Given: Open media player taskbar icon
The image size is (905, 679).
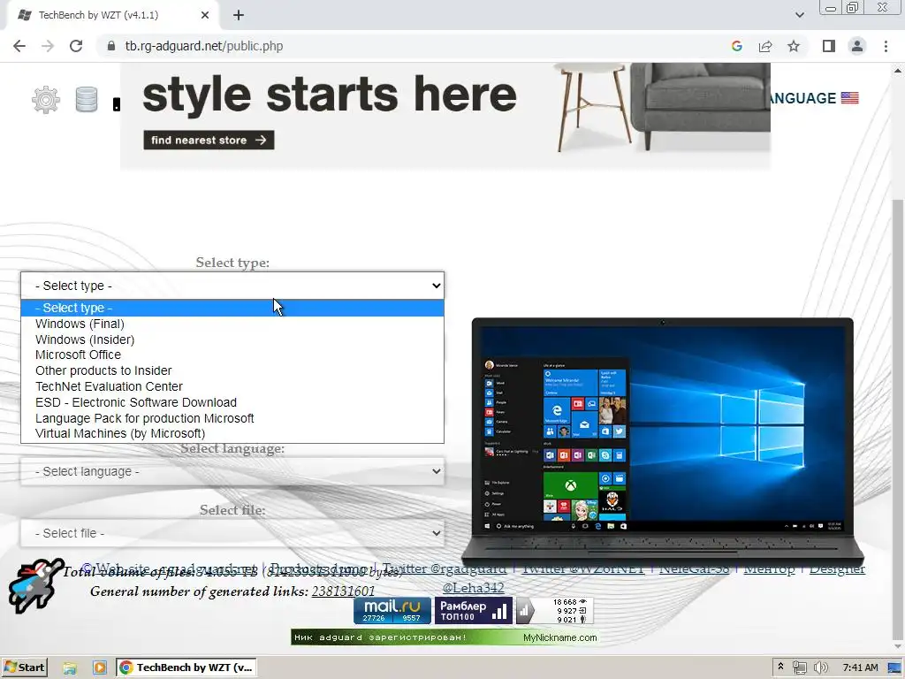Looking at the screenshot, I should [x=99, y=668].
